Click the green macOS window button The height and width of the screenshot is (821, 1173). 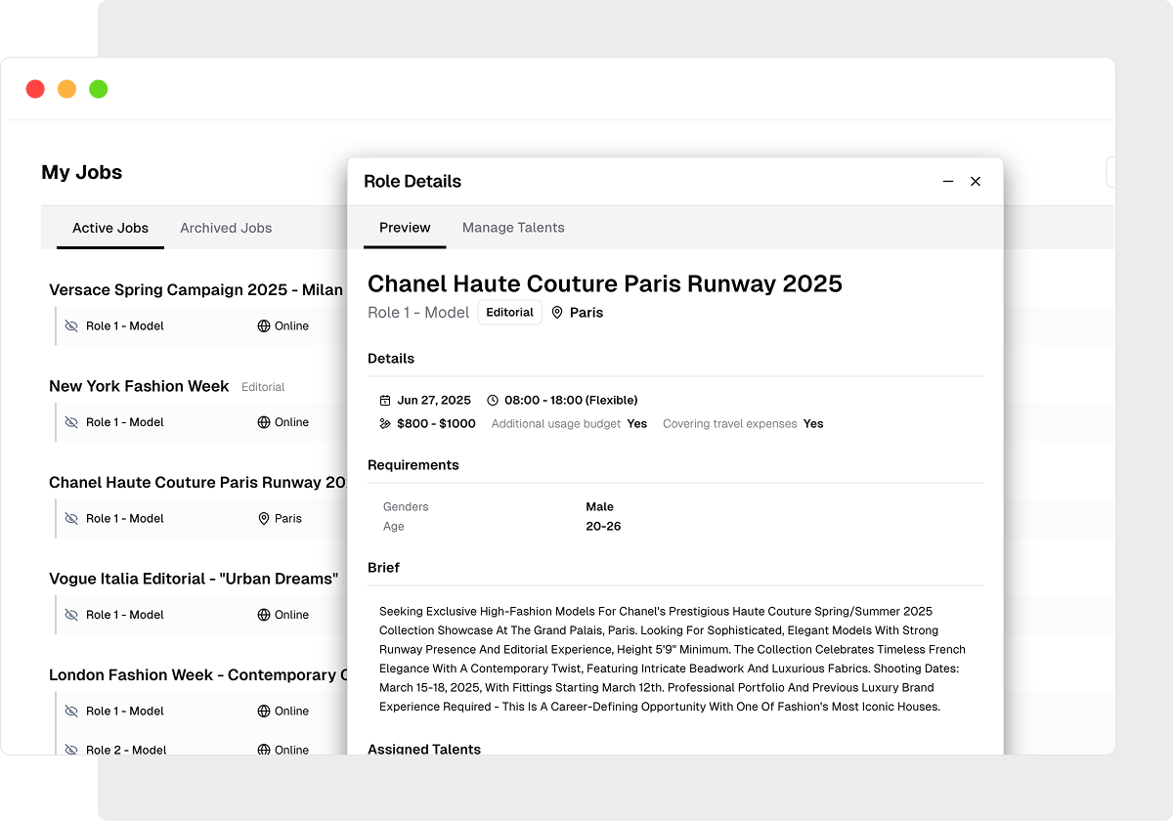point(99,89)
